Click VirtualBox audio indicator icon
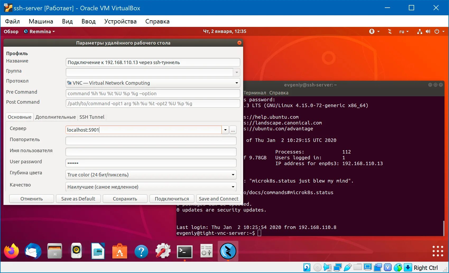Image resolution: width=449 pixels, height=273 pixels. pos(327,267)
